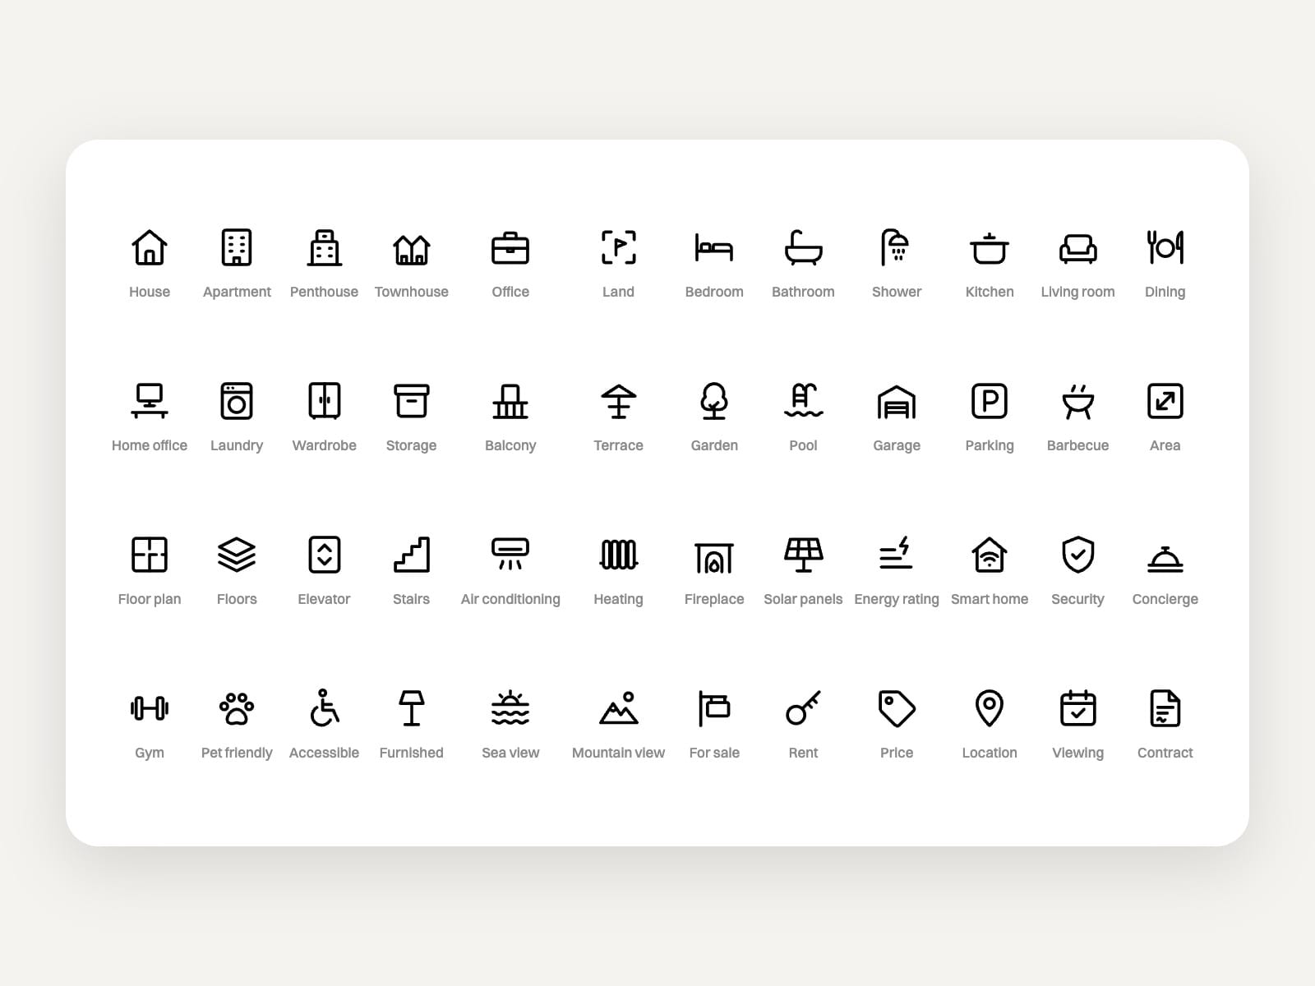Click the Garage icon
This screenshot has height=986, width=1315.
[x=896, y=402]
